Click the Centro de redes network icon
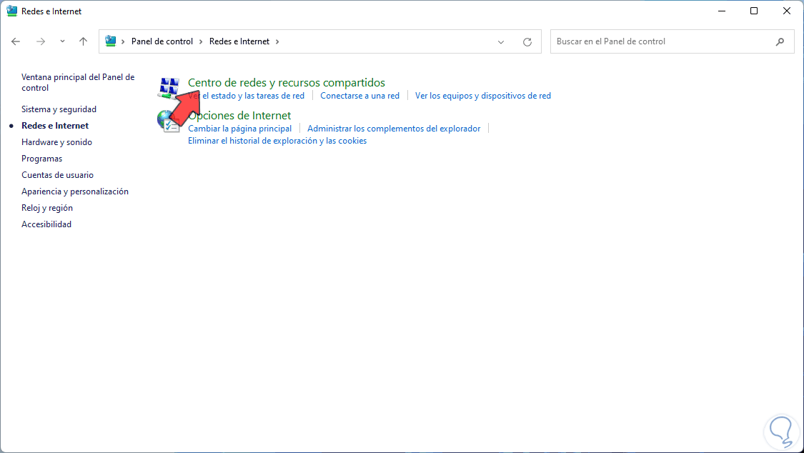Screen dimensions: 804x453 [x=169, y=88]
